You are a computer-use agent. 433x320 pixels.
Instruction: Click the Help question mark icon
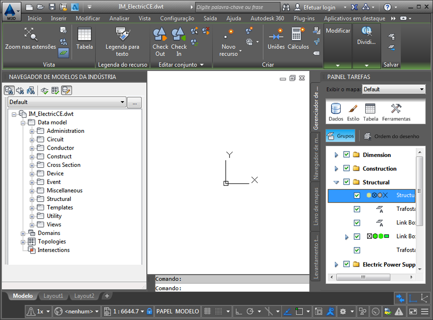(x=388, y=7)
